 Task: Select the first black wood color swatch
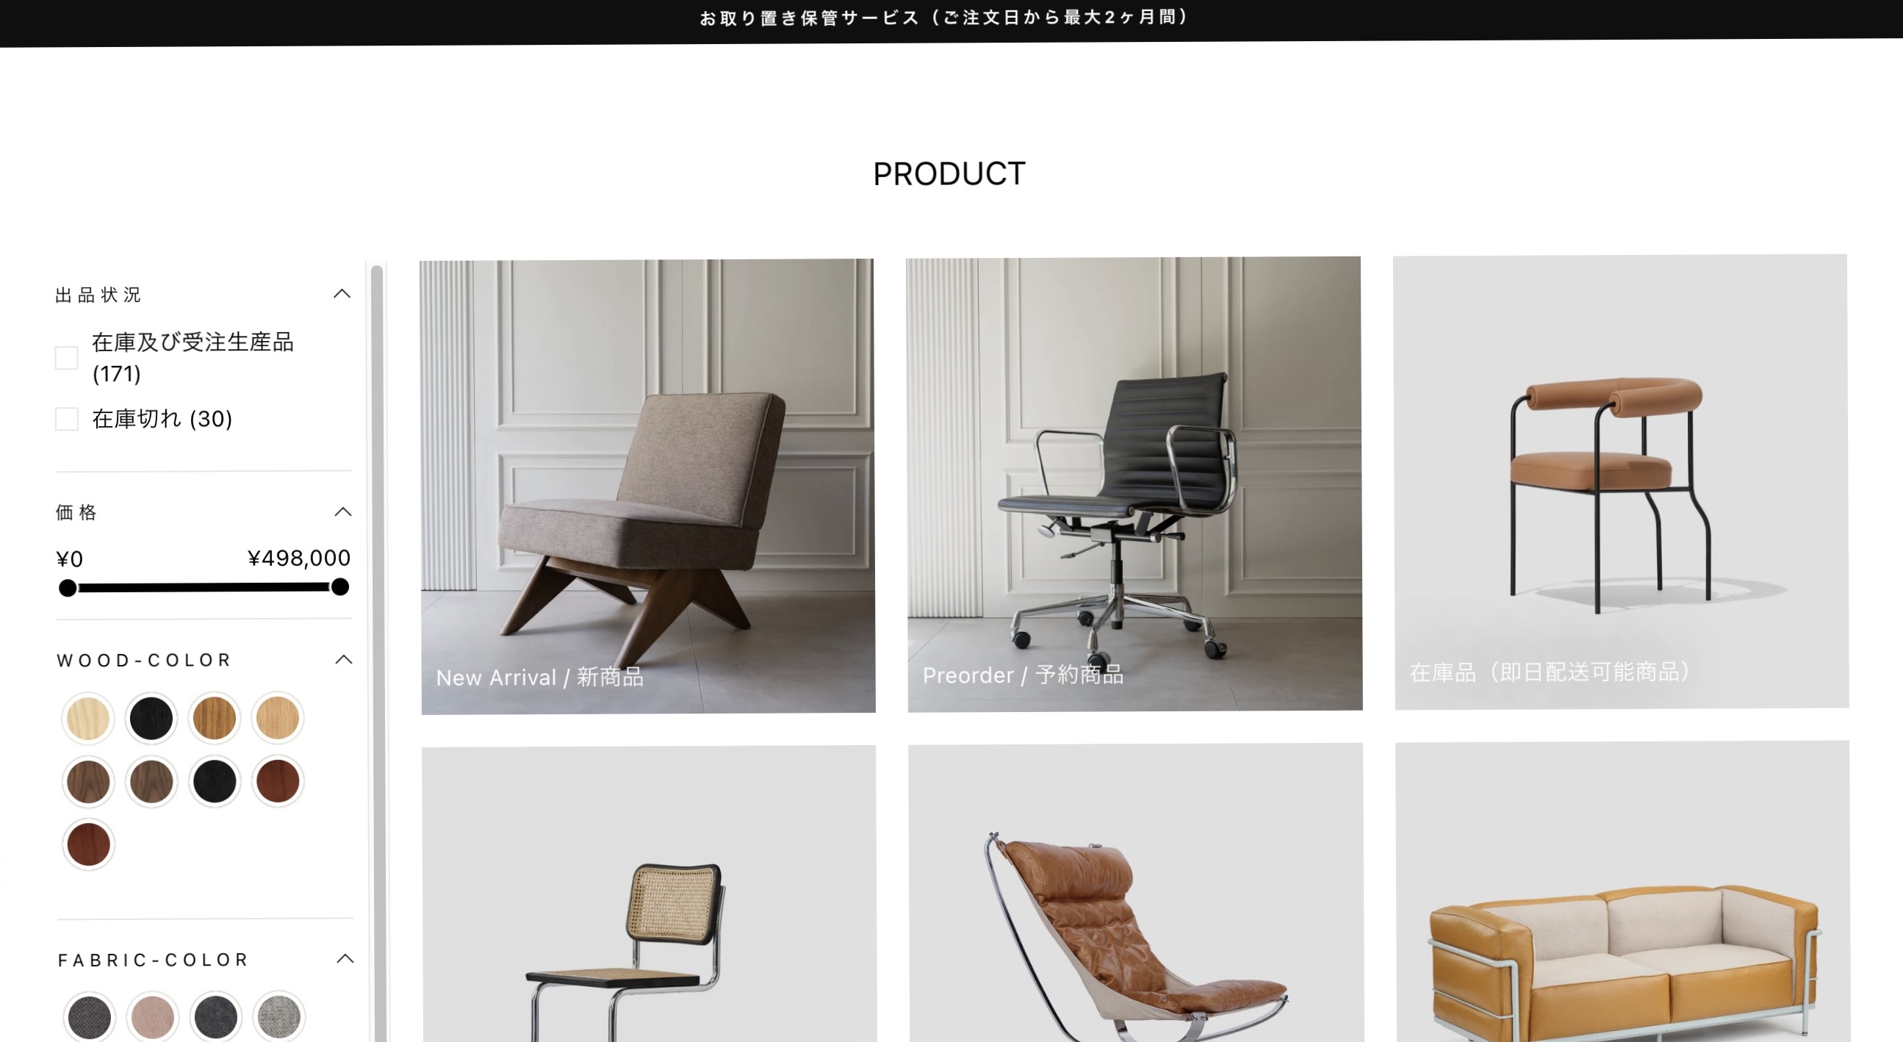tap(151, 718)
